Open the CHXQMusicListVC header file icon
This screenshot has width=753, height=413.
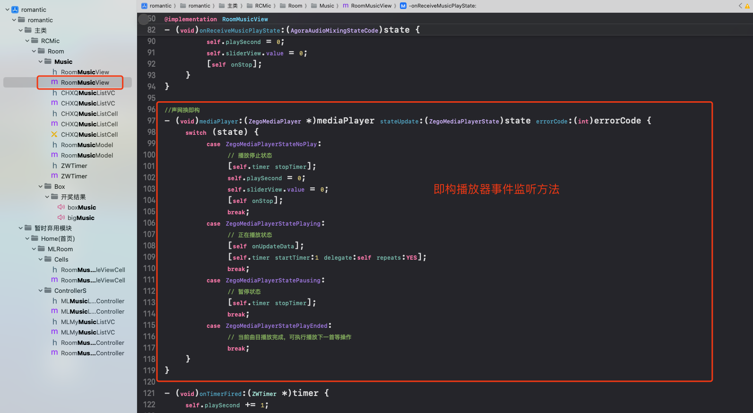[55, 93]
